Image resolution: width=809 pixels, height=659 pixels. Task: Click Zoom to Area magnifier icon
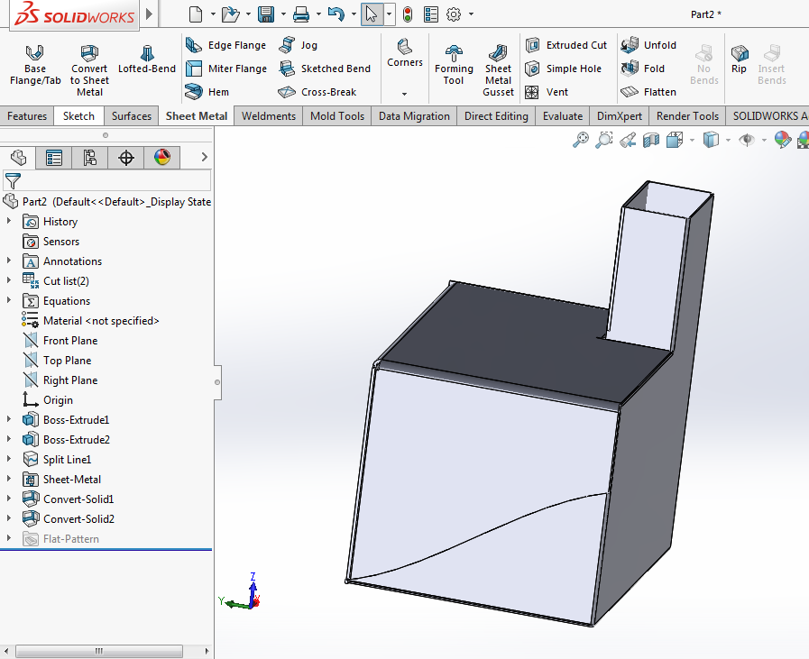(603, 140)
